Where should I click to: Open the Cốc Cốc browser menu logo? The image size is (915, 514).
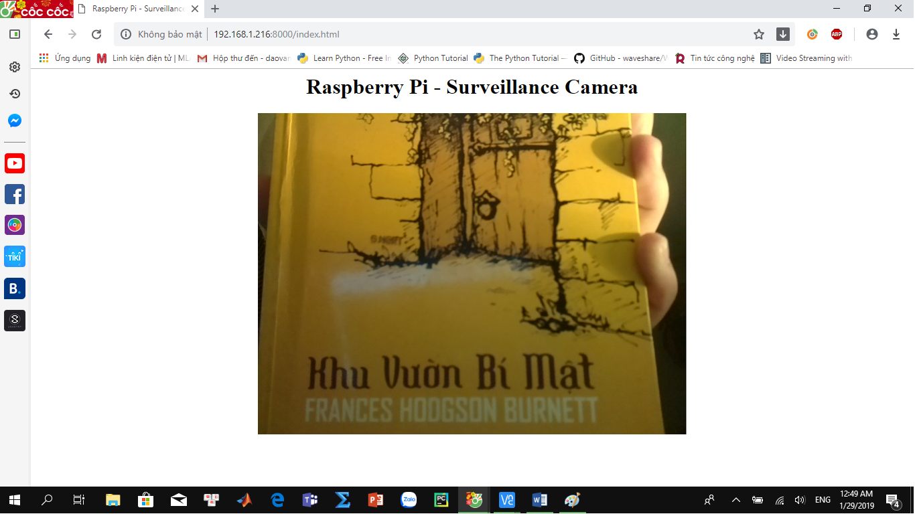coord(36,9)
